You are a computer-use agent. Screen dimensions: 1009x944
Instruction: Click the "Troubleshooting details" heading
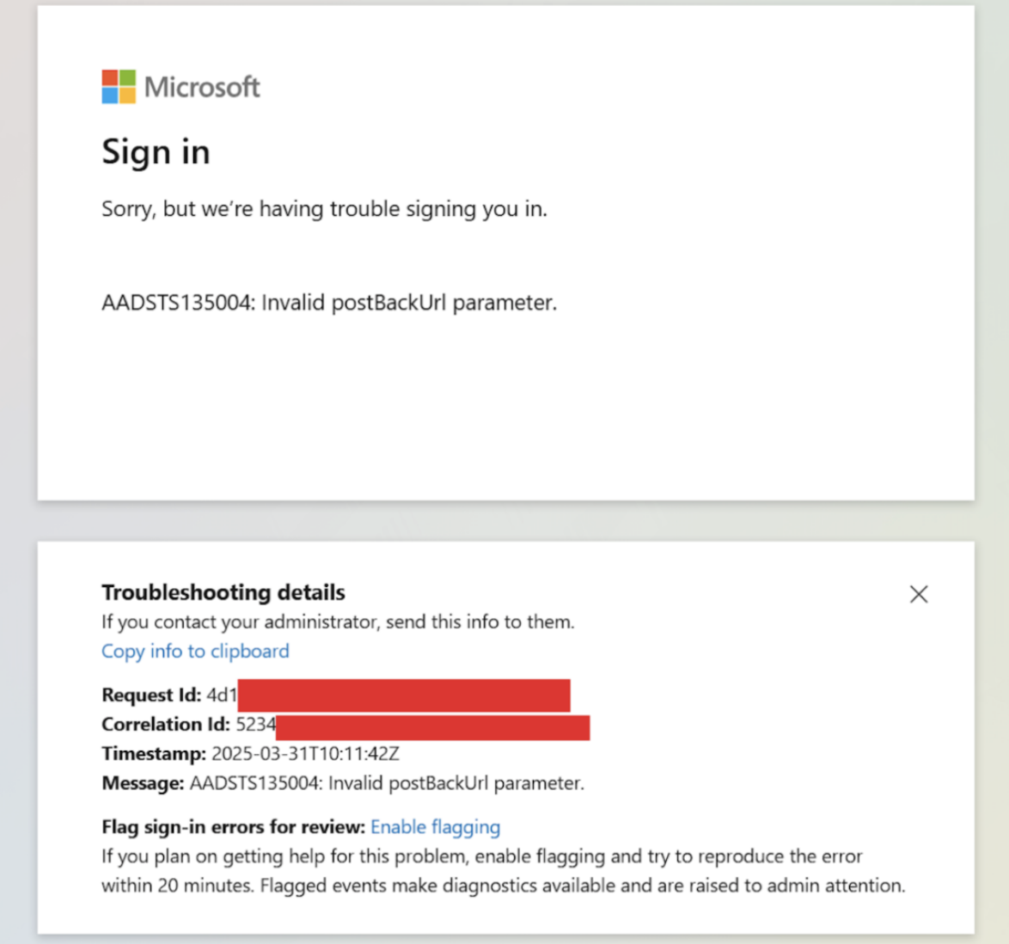(x=223, y=592)
